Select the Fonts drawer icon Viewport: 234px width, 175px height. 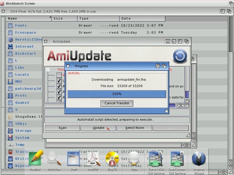tap(10, 25)
